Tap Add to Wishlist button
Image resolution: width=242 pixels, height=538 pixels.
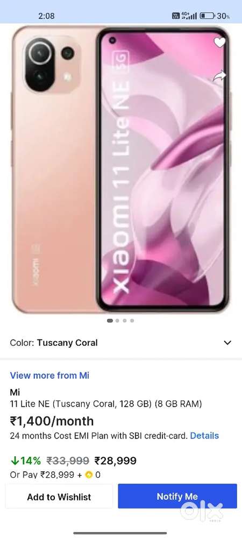click(59, 497)
